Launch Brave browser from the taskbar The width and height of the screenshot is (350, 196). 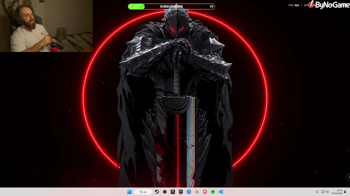coord(205,192)
